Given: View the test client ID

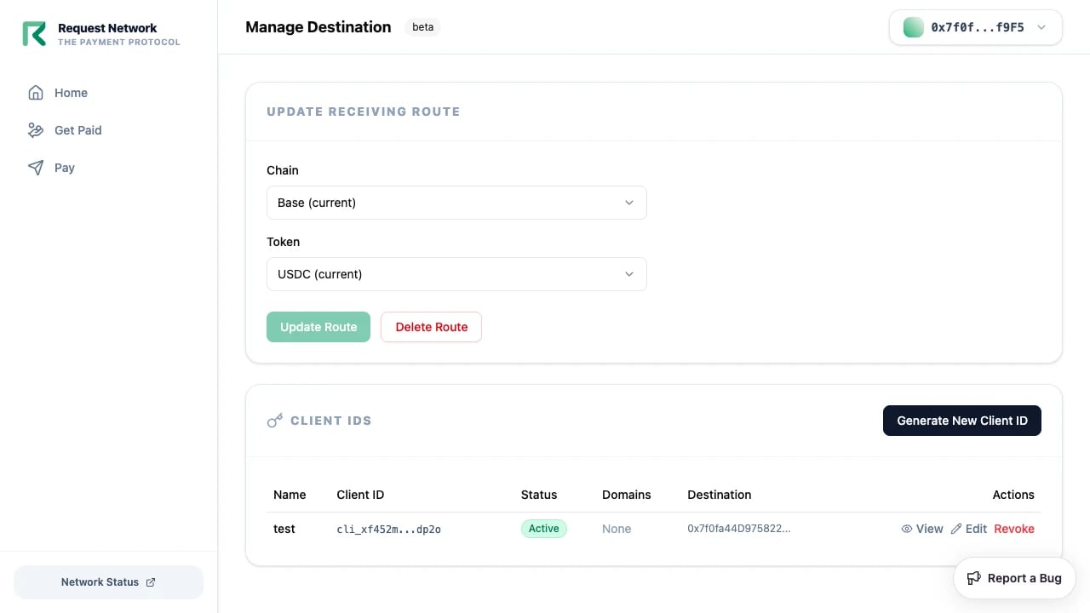Looking at the screenshot, I should [922, 529].
